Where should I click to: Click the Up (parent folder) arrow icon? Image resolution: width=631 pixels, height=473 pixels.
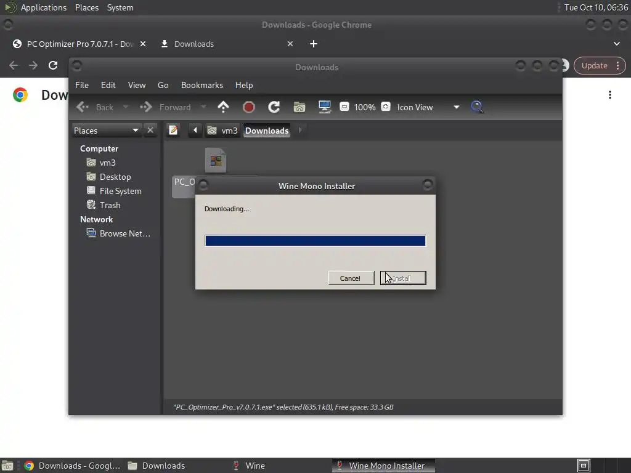click(x=223, y=107)
